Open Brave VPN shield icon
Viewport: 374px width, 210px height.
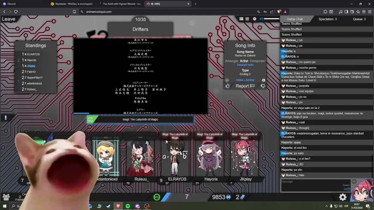point(364,12)
